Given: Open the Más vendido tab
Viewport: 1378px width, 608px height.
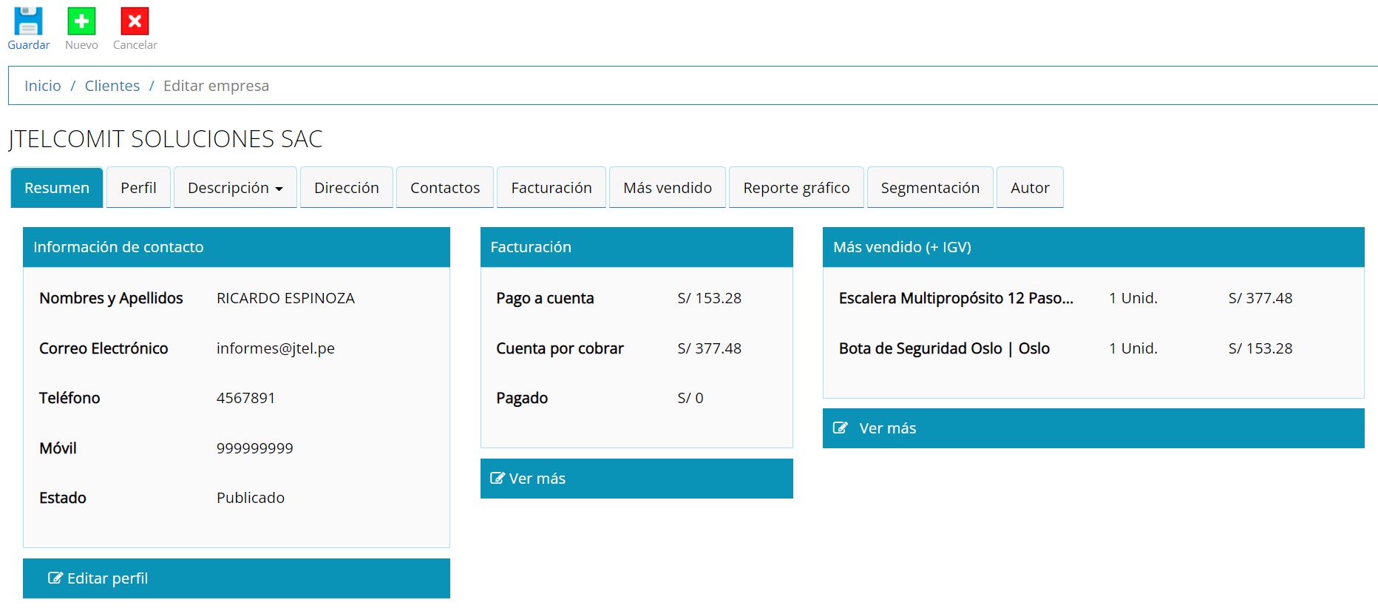Looking at the screenshot, I should point(668,188).
